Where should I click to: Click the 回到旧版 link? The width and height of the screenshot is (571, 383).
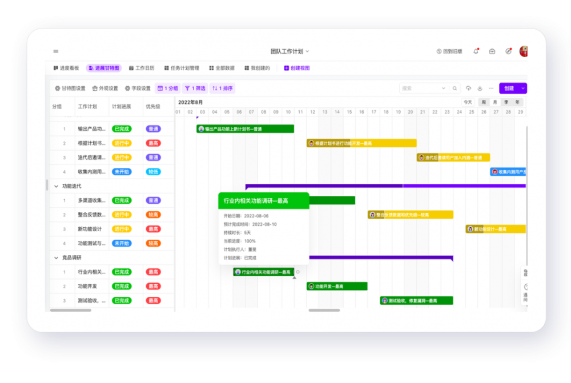[x=449, y=51]
